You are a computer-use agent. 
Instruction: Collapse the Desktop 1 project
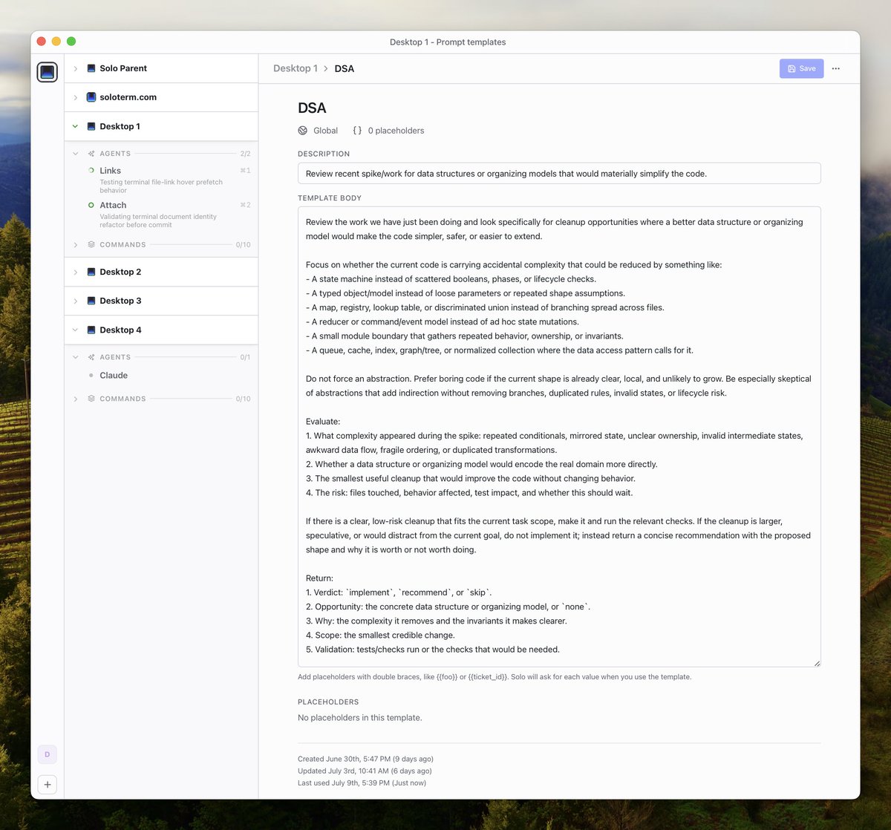[x=76, y=126]
